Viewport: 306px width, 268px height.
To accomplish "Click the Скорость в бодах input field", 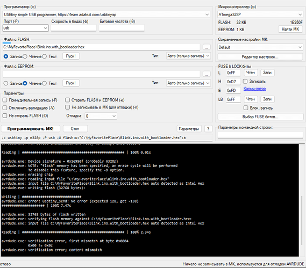I will 74,28.
